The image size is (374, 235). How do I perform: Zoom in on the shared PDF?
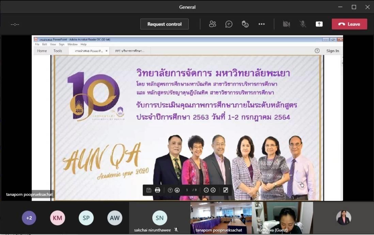click(213, 190)
